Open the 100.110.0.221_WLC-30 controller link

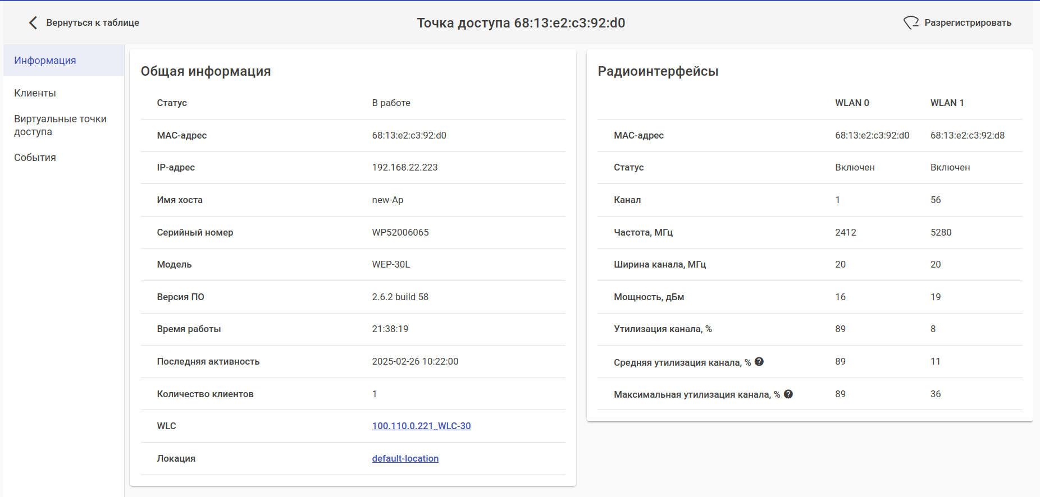click(421, 426)
